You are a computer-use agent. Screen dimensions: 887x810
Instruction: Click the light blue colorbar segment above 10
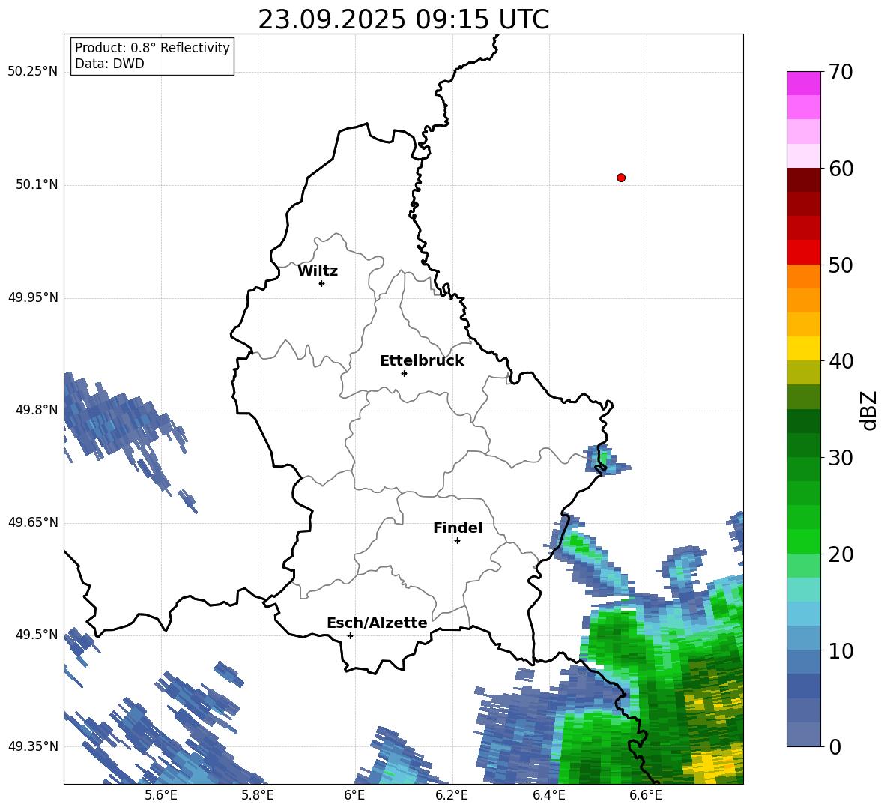pyautogui.click(x=803, y=638)
